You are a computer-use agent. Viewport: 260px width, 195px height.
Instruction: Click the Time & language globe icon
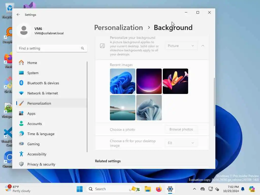21,134
